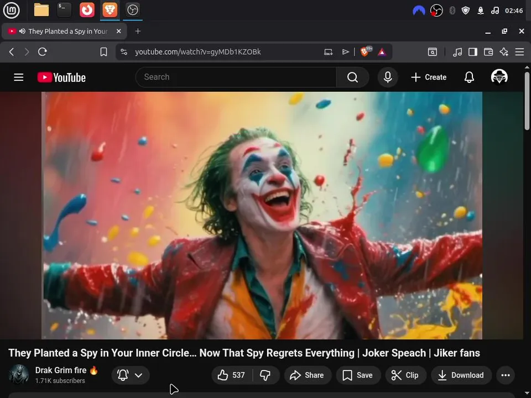The width and height of the screenshot is (531, 398).
Task: Create a Clip of this video
Action: coord(405,375)
